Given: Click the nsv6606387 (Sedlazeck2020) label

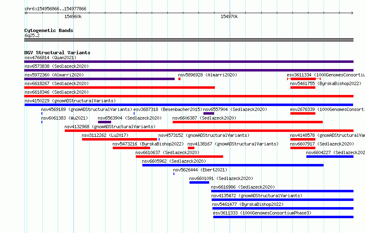Looking at the screenshot, I should (x=204, y=118).
